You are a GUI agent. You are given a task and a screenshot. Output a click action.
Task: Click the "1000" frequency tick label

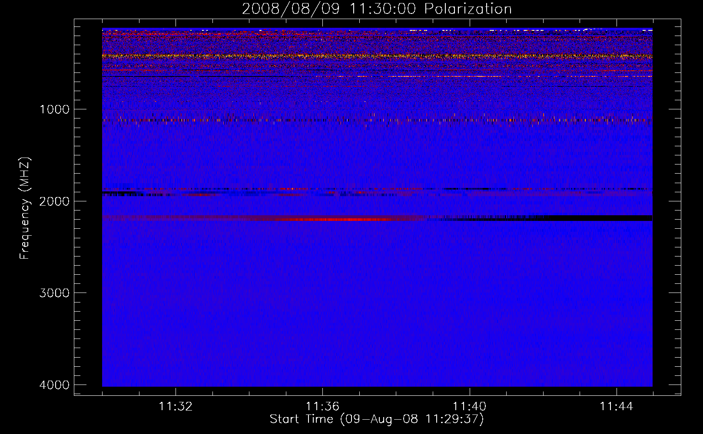pyautogui.click(x=54, y=109)
